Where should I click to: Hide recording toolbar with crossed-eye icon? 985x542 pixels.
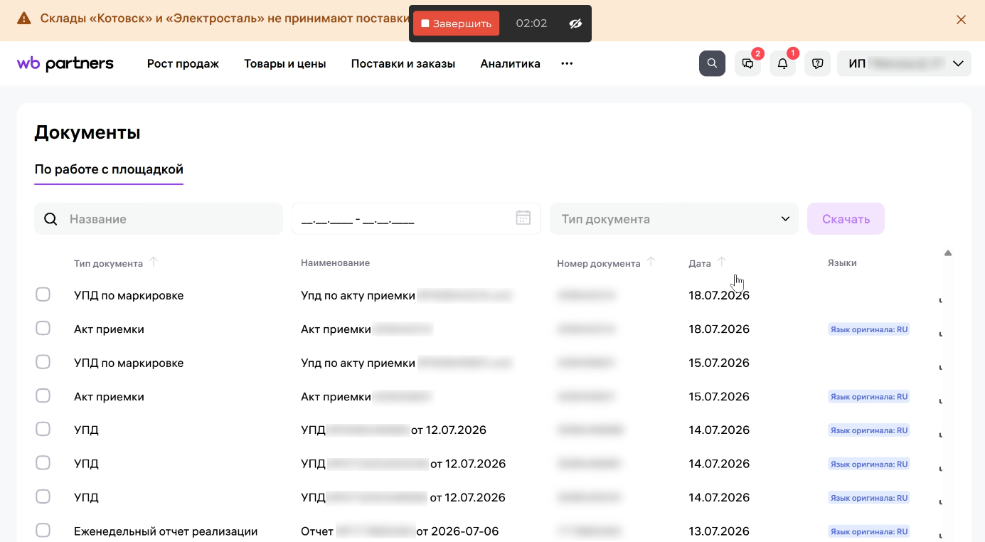[575, 23]
